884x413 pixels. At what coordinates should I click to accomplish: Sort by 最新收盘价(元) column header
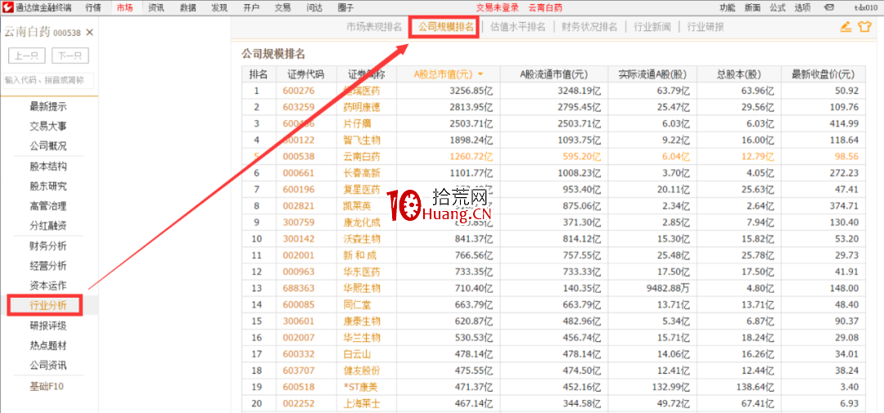pyautogui.click(x=823, y=74)
